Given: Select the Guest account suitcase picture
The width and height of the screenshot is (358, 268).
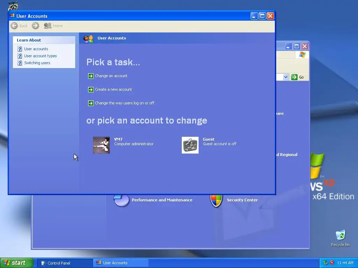Looking at the screenshot, I should (190, 145).
